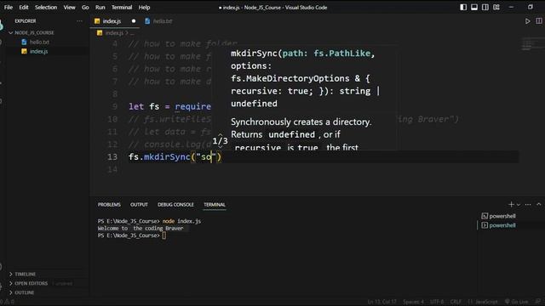
Task: Toggle primary side bar layout icon
Action: (x=463, y=8)
